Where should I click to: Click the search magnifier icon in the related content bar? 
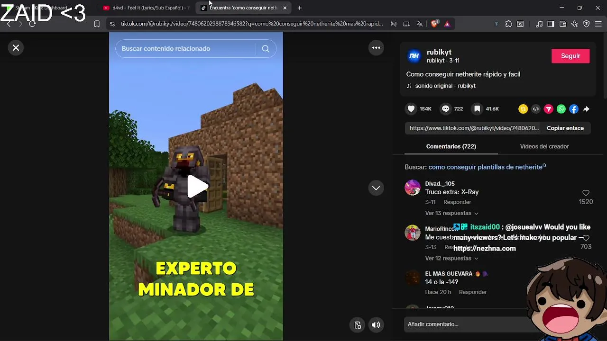[x=266, y=49]
